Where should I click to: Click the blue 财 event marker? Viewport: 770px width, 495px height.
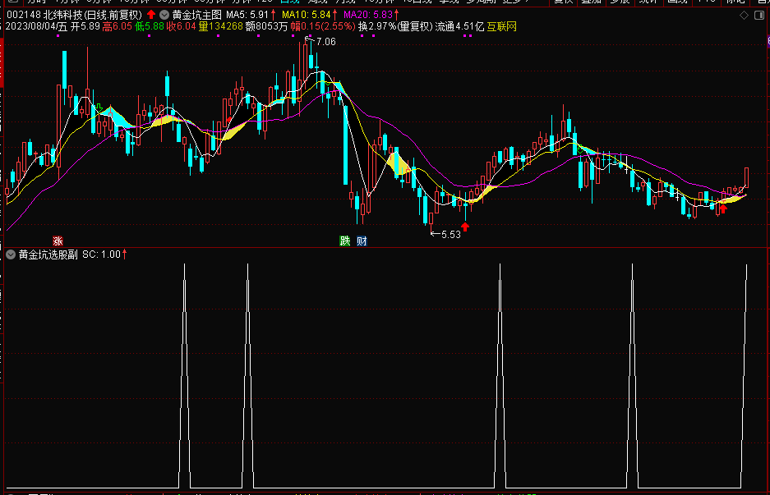pyautogui.click(x=362, y=241)
